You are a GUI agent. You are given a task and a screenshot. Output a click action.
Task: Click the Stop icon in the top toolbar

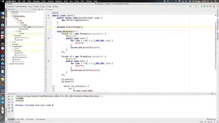tap(210, 6)
